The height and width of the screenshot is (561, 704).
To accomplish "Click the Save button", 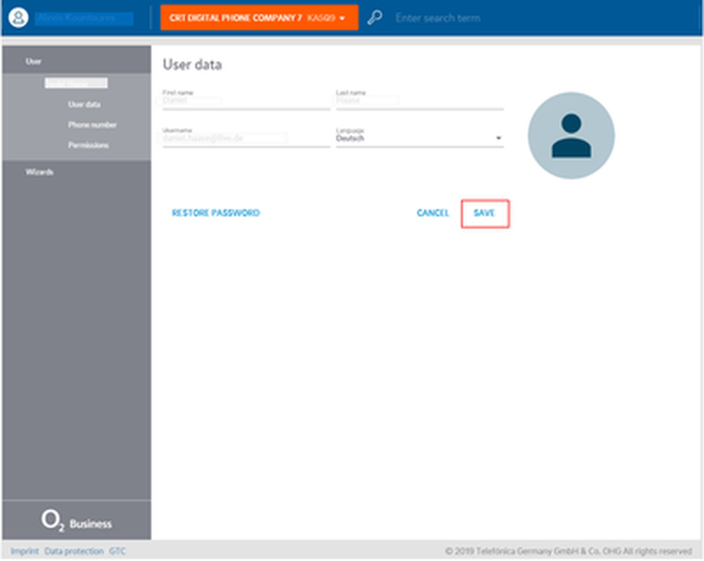I will [485, 213].
